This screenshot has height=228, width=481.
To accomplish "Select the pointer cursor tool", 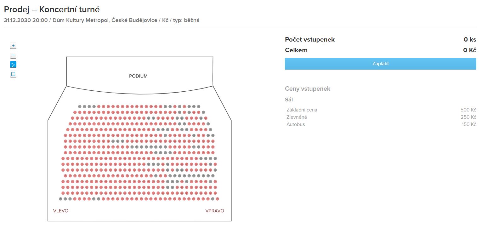I will click(13, 65).
